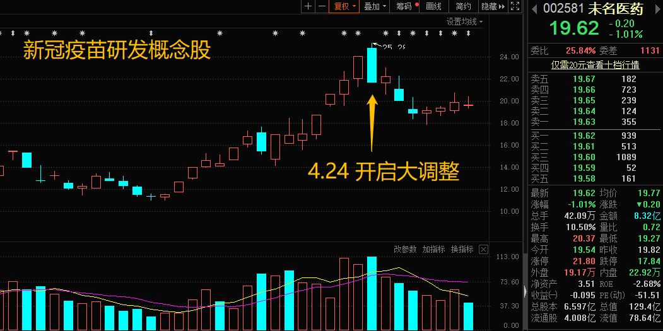
Task: Select the 卖一 19.63 ask row
Action: [594, 122]
